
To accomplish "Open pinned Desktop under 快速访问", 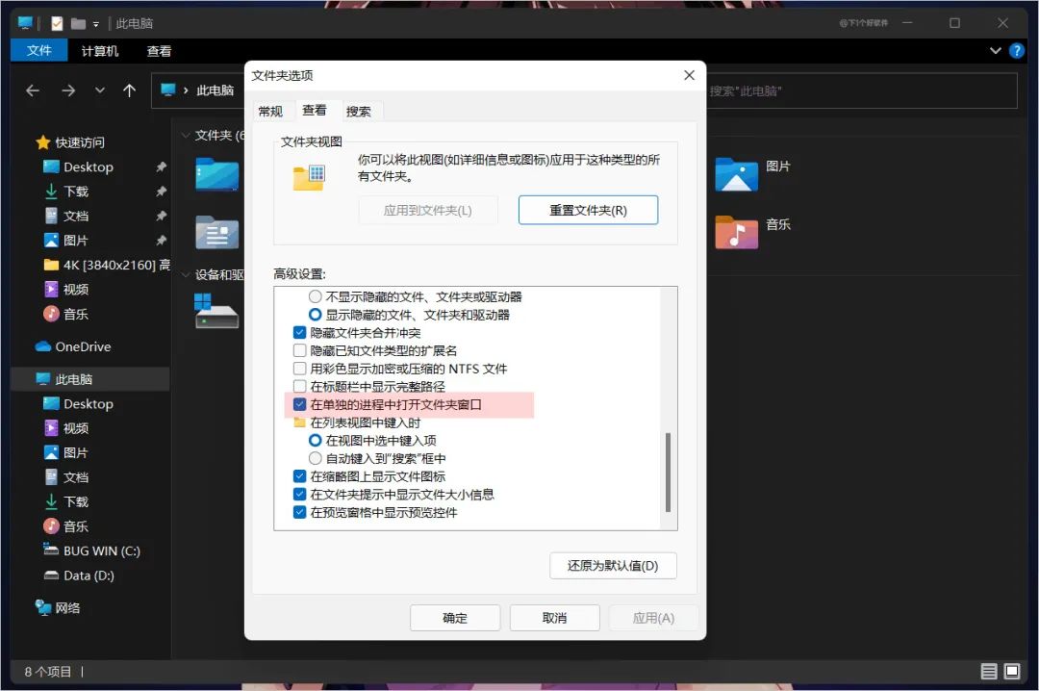I will pos(89,167).
